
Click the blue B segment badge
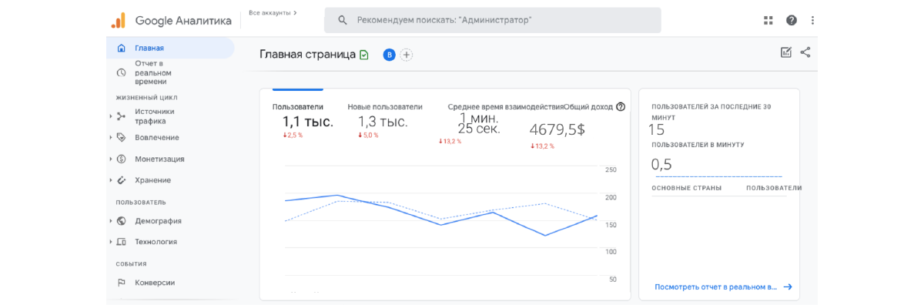click(x=389, y=55)
